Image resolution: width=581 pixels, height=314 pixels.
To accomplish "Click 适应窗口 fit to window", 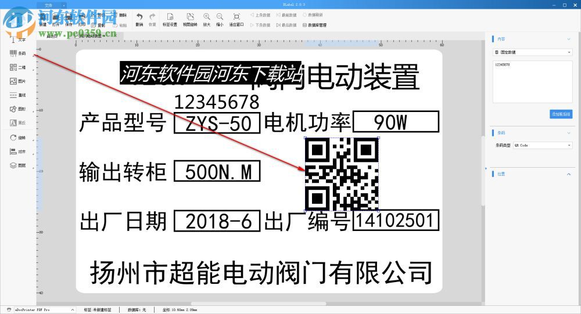I will (236, 19).
